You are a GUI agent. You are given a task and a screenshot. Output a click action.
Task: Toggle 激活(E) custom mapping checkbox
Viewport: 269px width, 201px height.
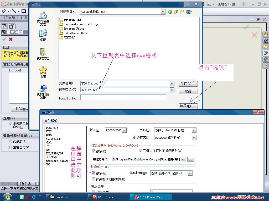pos(94,151)
